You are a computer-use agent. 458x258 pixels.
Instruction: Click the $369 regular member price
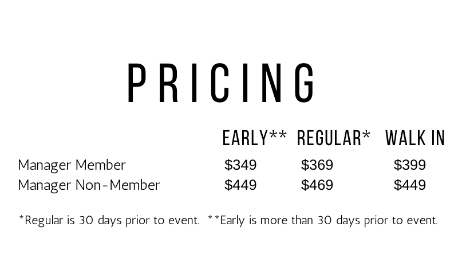pos(317,165)
